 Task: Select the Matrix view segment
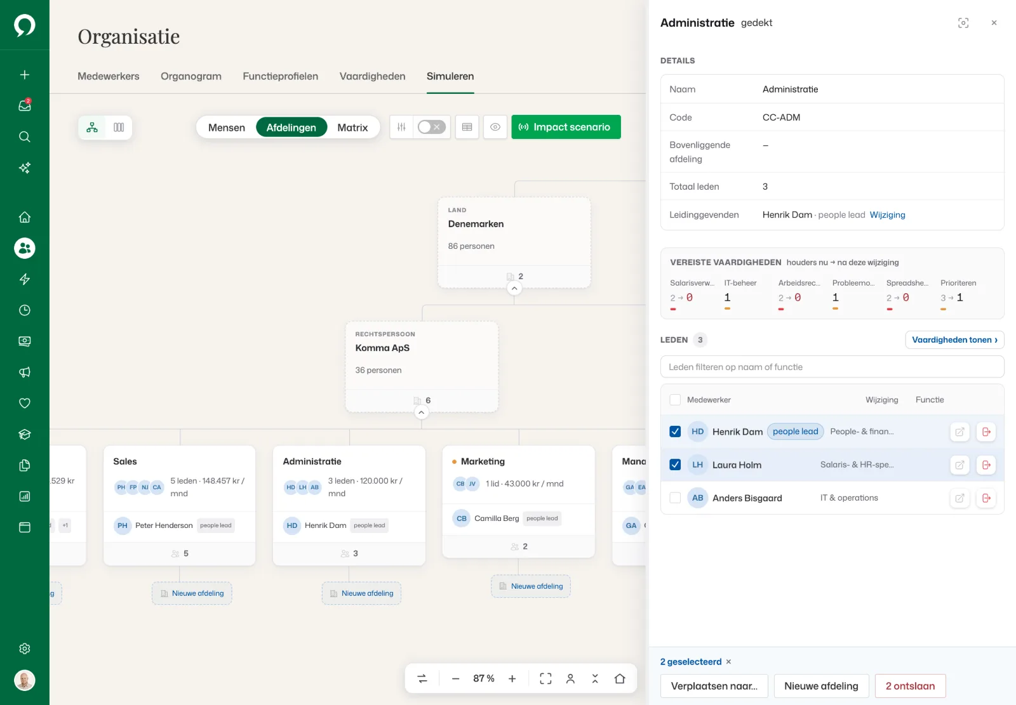click(x=352, y=128)
